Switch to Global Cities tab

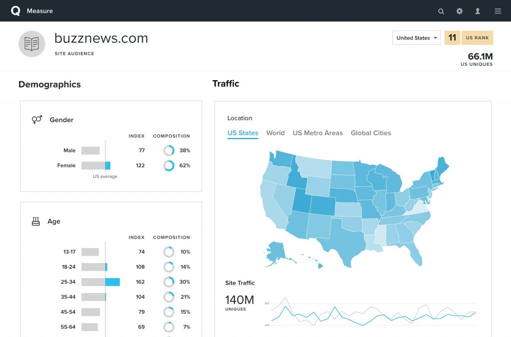[x=371, y=133]
